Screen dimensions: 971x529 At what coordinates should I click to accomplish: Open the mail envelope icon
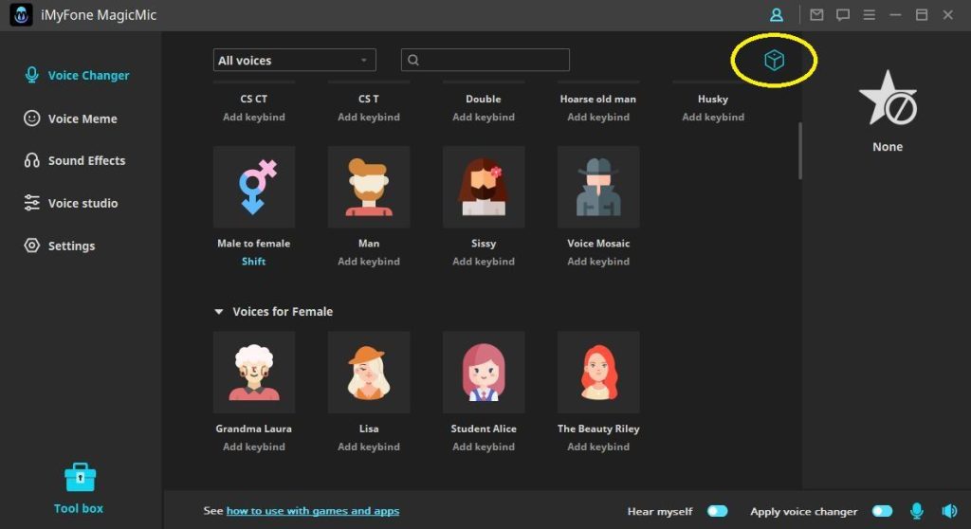pos(816,15)
